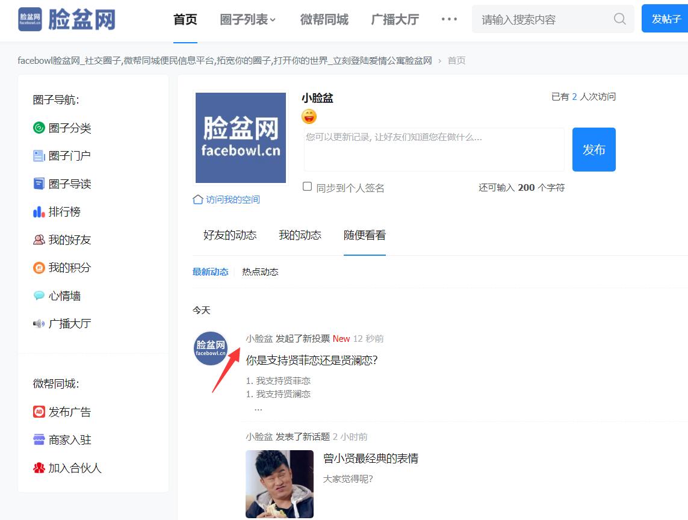The width and height of the screenshot is (688, 520).
Task: Click the 发帖子 button
Action: [666, 19]
